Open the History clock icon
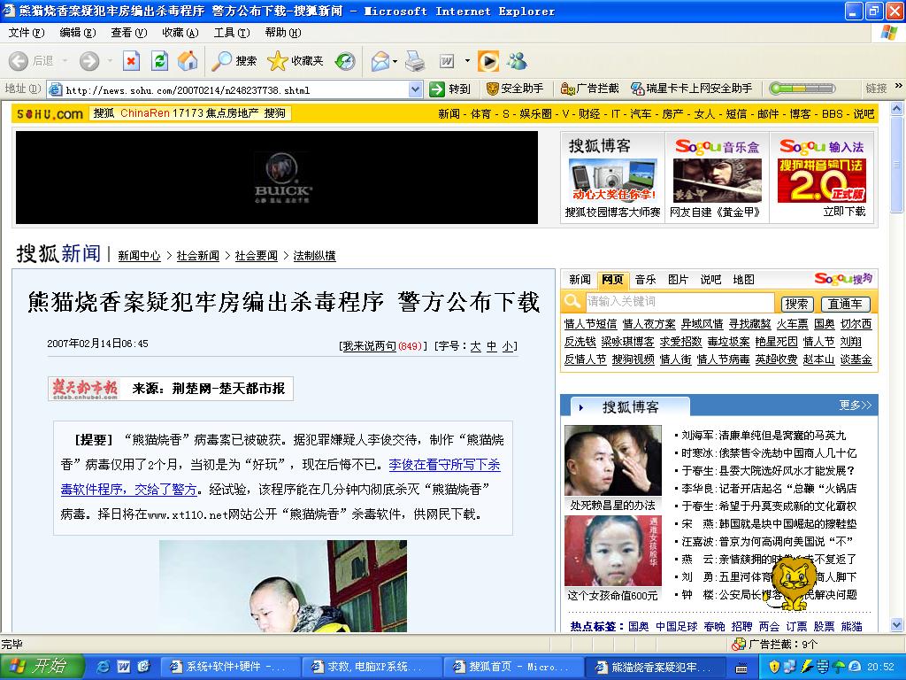Viewport: 906px width, 680px height. point(345,61)
